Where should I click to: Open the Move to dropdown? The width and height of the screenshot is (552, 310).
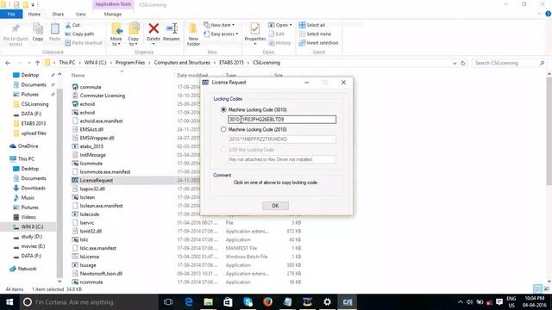(x=116, y=41)
